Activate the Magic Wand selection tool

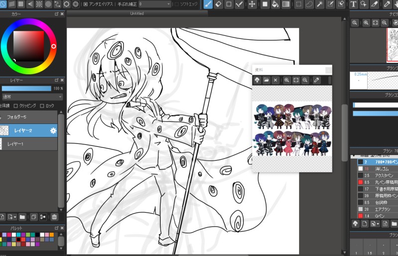point(321,4)
